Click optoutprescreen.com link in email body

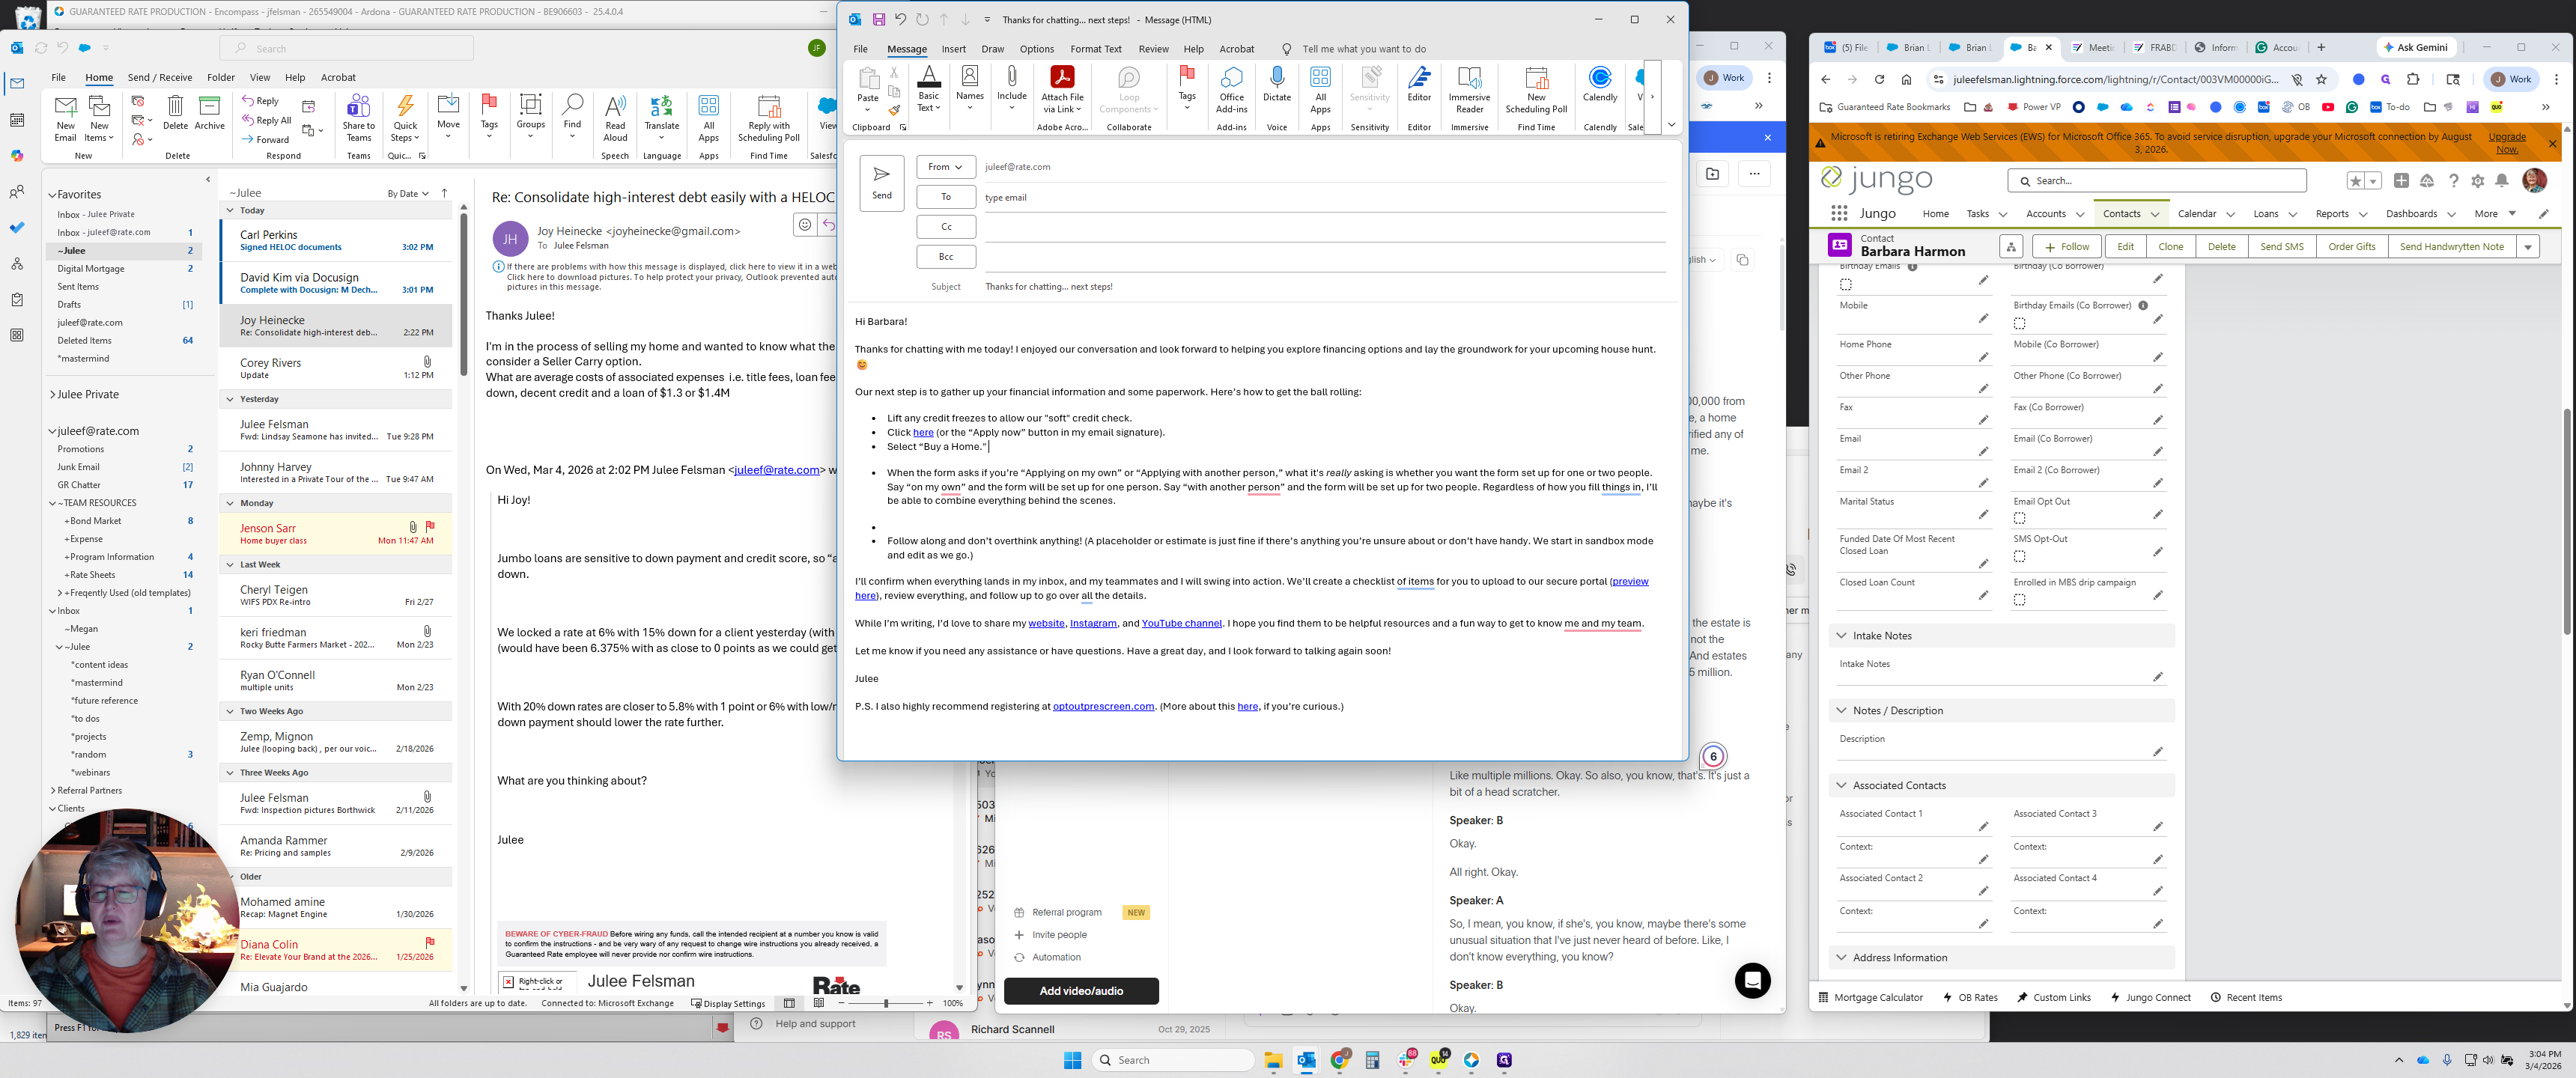(1103, 707)
